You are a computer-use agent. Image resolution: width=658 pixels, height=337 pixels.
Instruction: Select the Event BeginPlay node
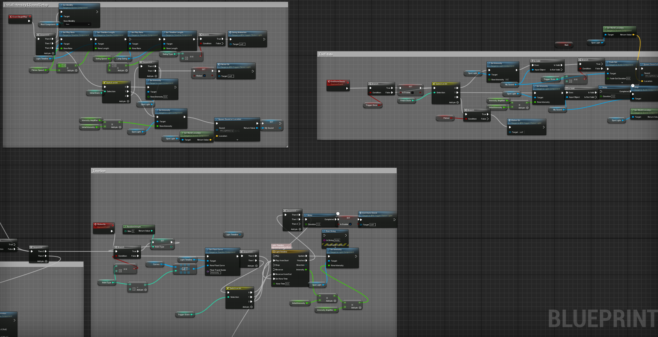pos(20,17)
